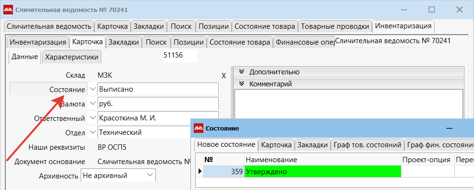Open the Финансовые операции tab
474x190 pixels.
[x=304, y=43]
